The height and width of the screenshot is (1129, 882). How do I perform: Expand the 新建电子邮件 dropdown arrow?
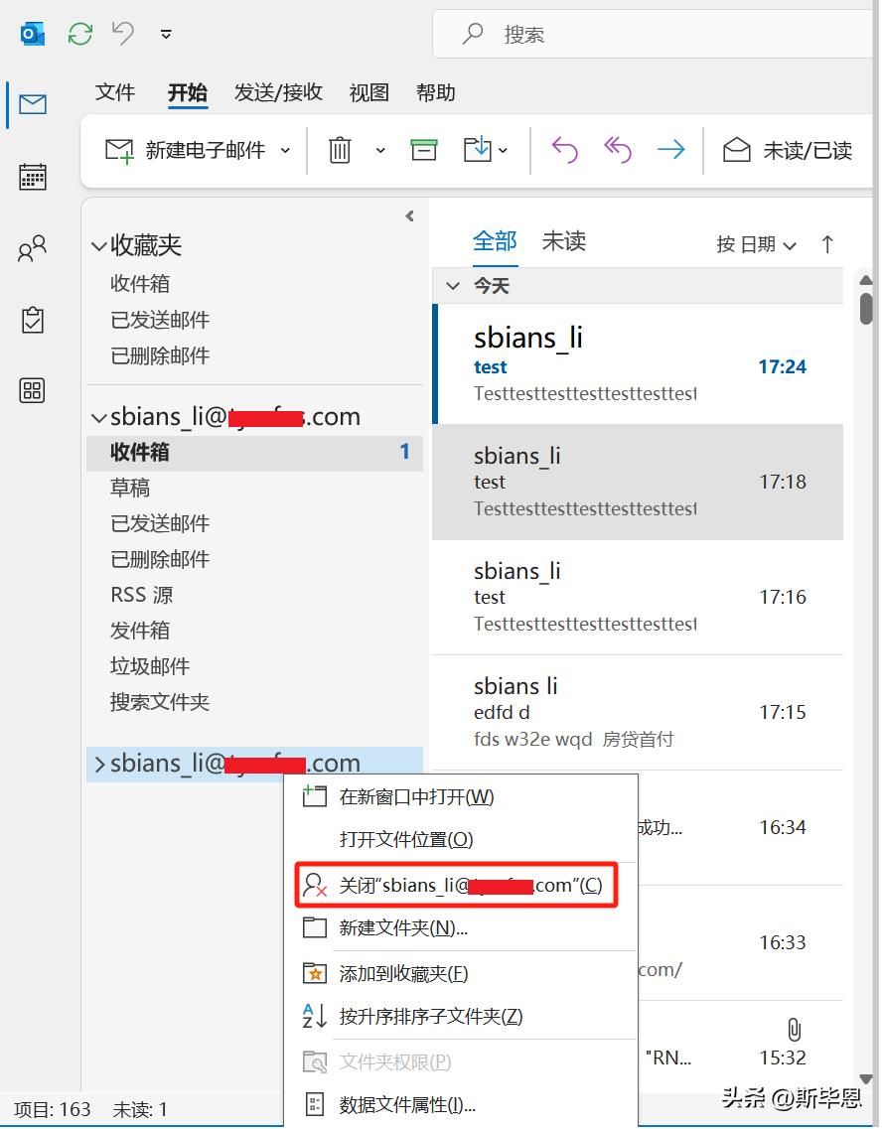(x=285, y=151)
